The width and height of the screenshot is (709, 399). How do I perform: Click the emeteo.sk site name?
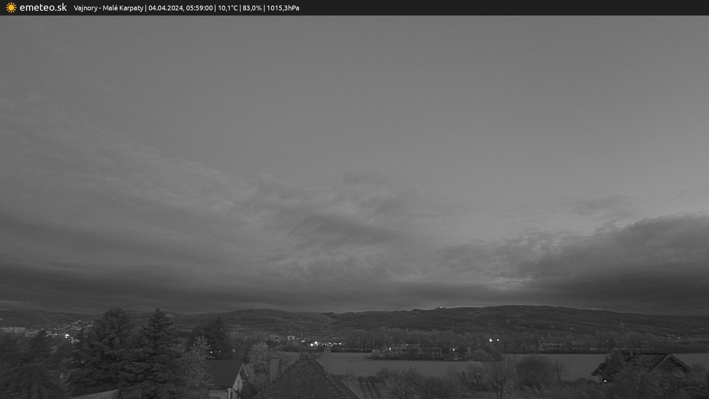[43, 8]
